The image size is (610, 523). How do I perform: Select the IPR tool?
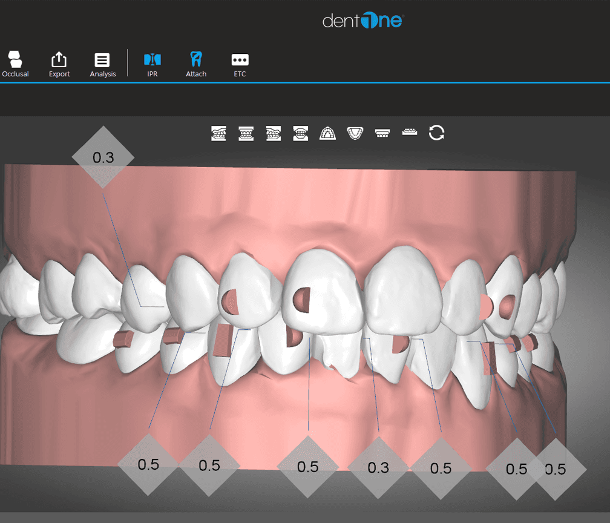[152, 64]
